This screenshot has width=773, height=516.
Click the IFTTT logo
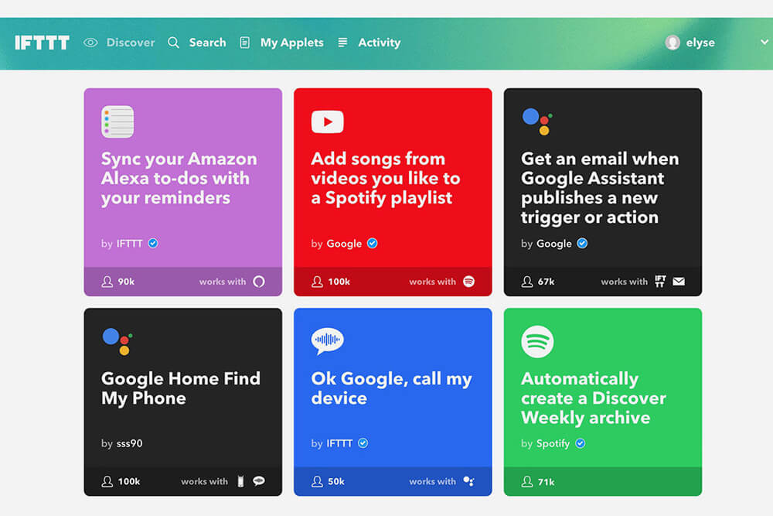42,43
